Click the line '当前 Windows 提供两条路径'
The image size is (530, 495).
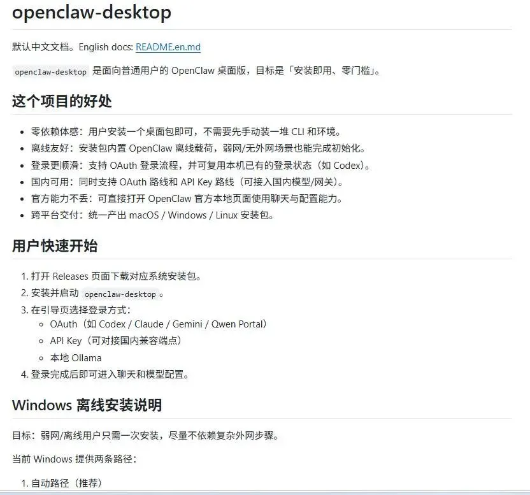click(74, 459)
